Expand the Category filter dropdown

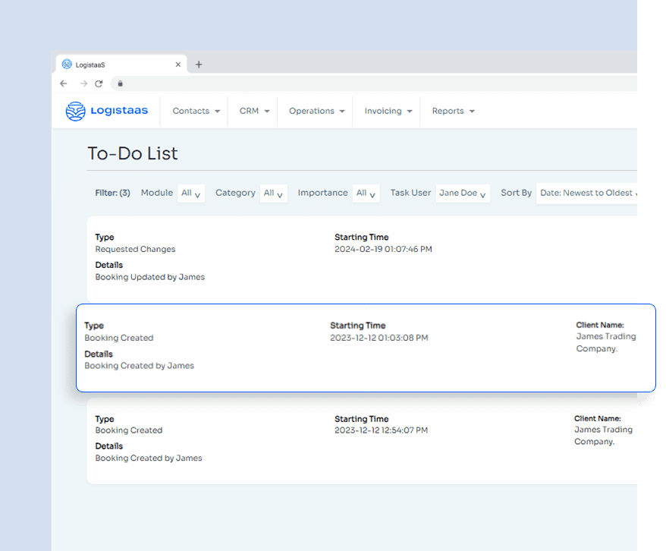point(274,194)
